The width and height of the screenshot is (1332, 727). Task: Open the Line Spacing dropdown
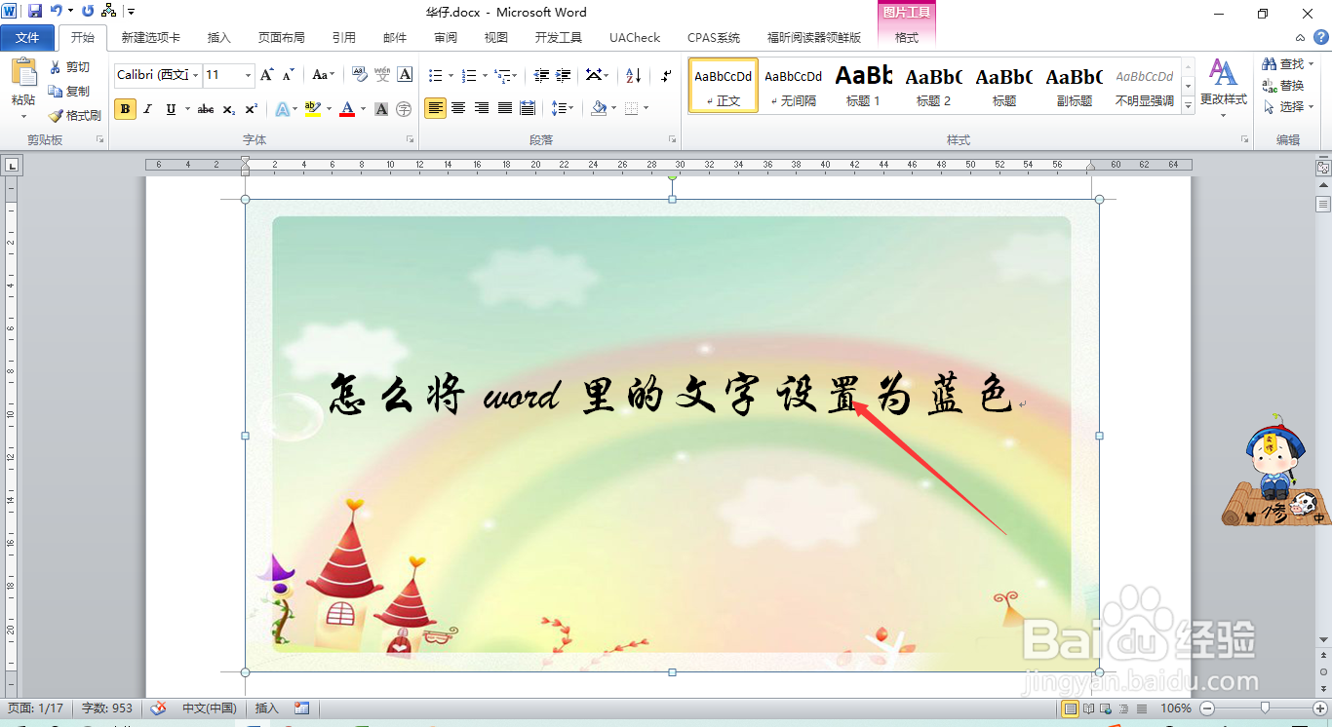point(563,108)
